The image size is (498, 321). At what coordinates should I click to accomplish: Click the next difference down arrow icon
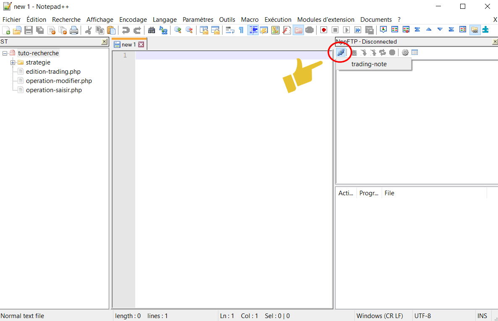pos(440,29)
